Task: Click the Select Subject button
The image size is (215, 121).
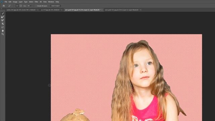Action: click(x=55, y=6)
